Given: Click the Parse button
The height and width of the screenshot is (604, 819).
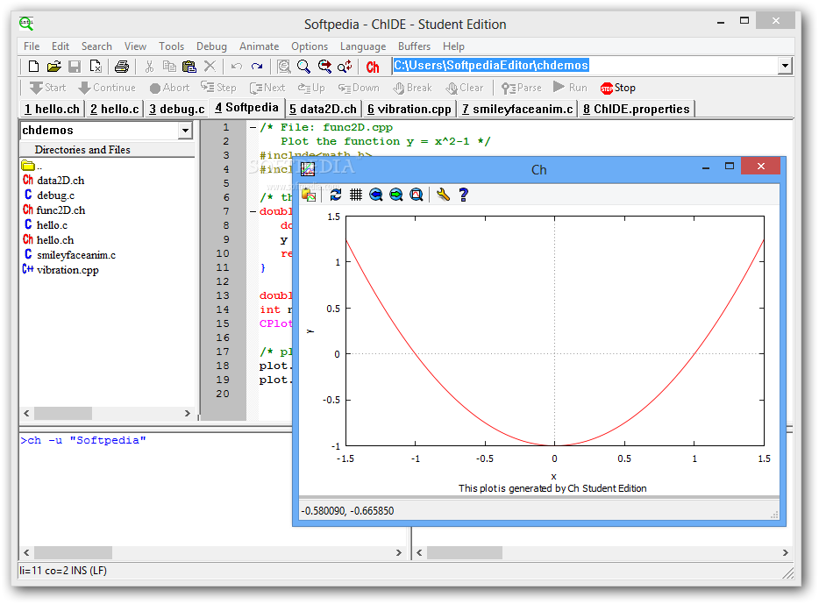Looking at the screenshot, I should pos(521,88).
